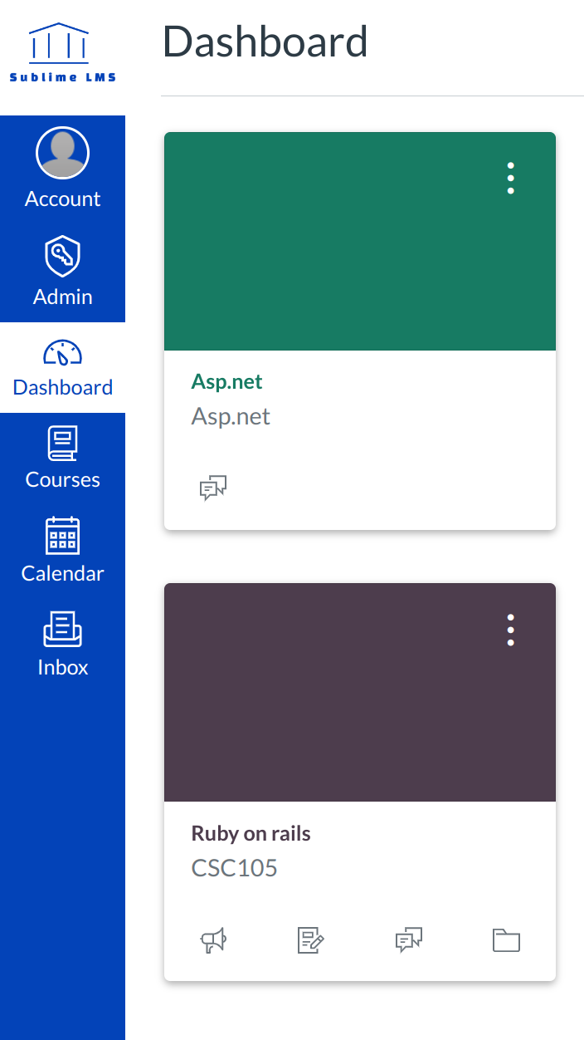Open Files folder for Ruby on rails
This screenshot has height=1040, width=584.
[x=506, y=940]
